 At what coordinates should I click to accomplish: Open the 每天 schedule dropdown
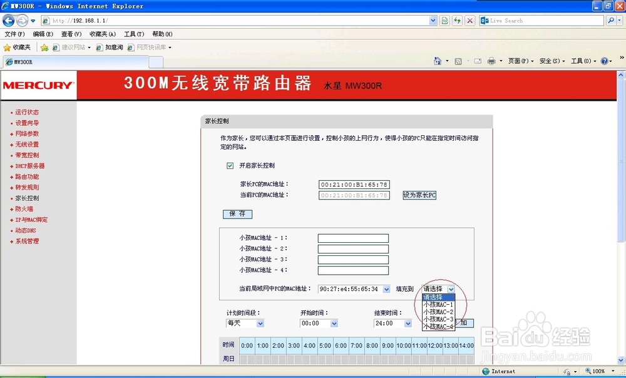[245, 324]
